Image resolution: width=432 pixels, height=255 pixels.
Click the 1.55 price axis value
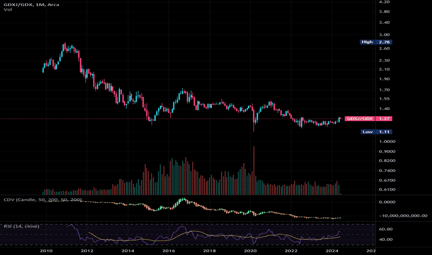tap(384, 99)
